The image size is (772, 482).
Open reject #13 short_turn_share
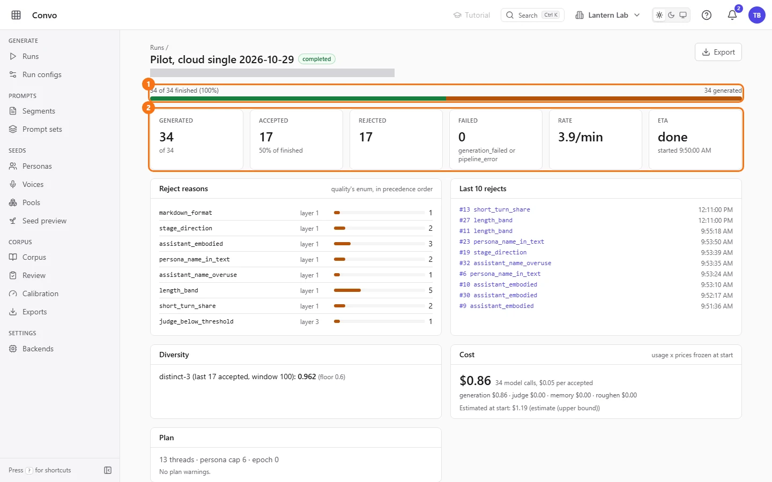(494, 209)
